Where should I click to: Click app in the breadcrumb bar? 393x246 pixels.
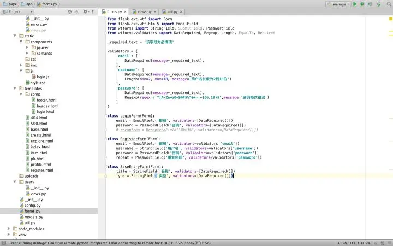[x=27, y=4]
